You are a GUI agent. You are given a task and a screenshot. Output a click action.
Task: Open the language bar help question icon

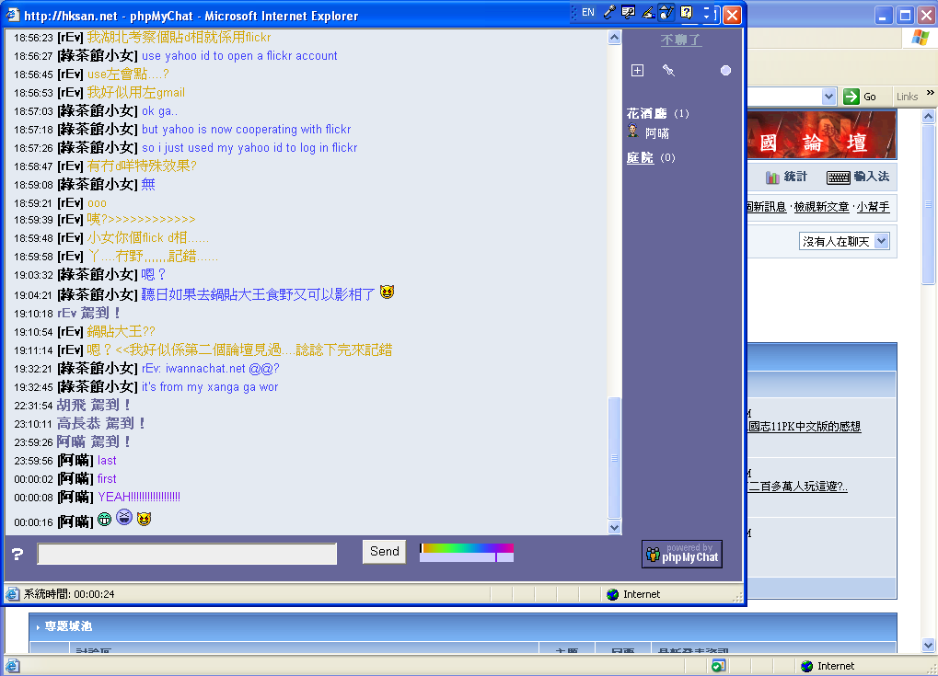click(686, 12)
